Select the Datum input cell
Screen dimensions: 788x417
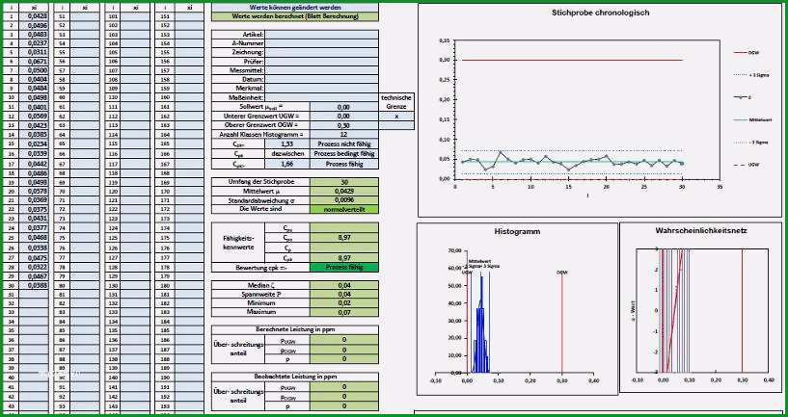click(321, 80)
